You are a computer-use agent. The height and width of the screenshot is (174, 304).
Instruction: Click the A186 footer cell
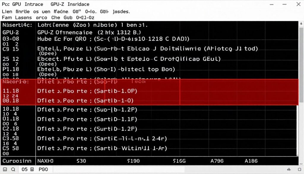[x=251, y=161]
